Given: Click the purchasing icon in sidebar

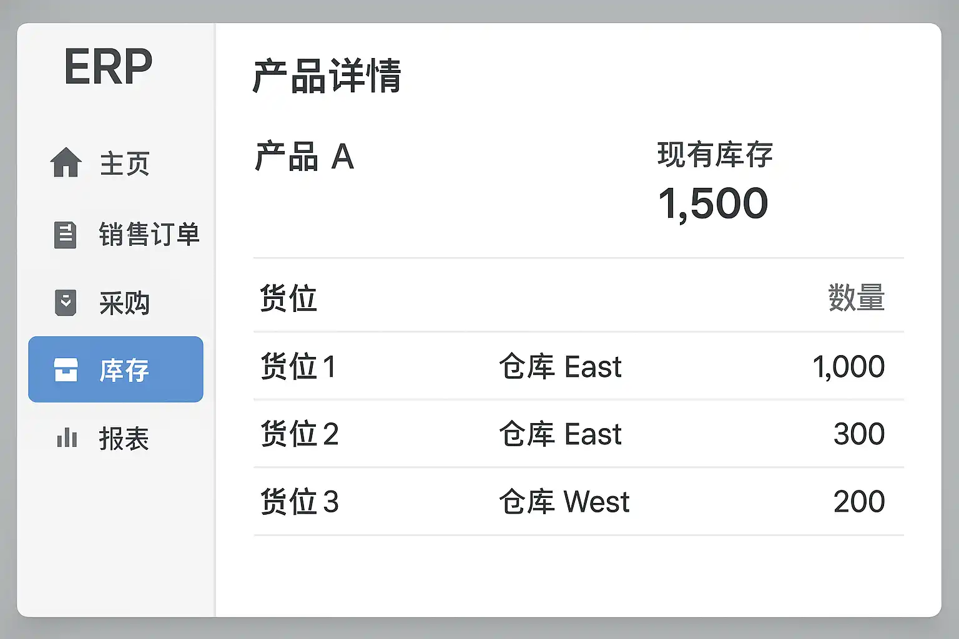Looking at the screenshot, I should coord(66,303).
